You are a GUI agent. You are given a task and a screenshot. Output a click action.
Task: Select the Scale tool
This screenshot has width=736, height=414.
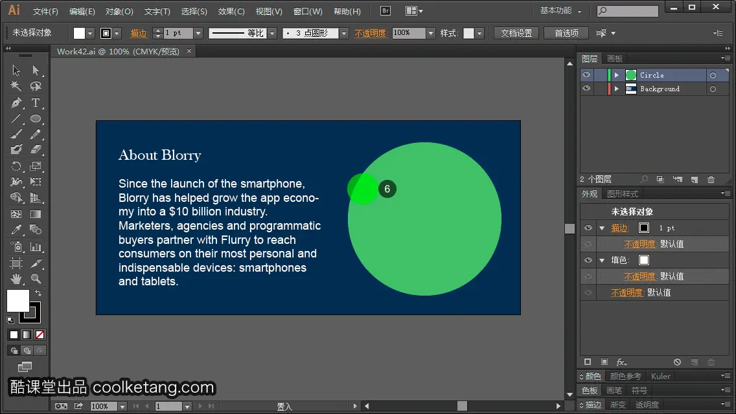[x=36, y=166]
